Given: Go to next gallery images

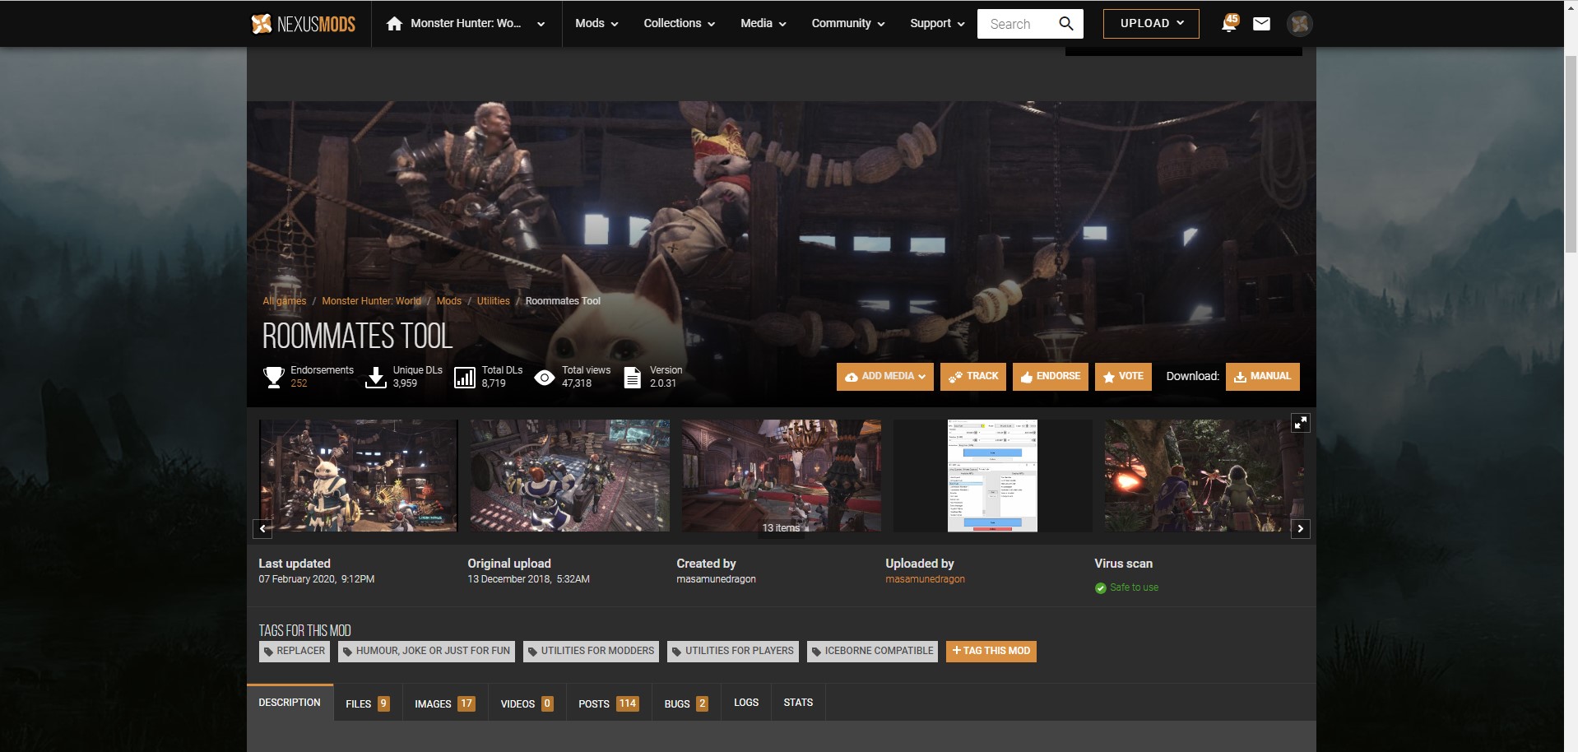Looking at the screenshot, I should tap(1300, 528).
